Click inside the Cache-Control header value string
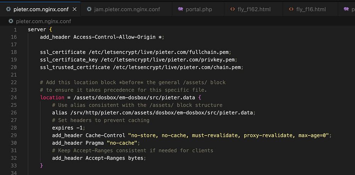Screen dimensions: 355x175 pyautogui.click(x=229, y=135)
